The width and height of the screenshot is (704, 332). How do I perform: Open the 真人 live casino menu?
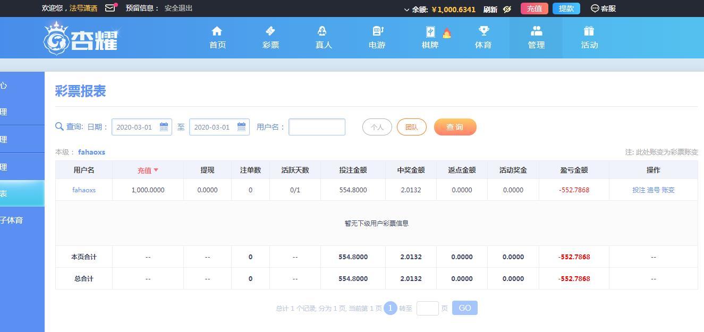pyautogui.click(x=324, y=38)
